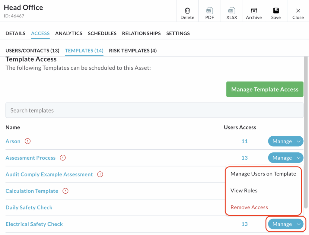Open the Daily Safety Check template link
Image resolution: width=309 pixels, height=235 pixels.
pyautogui.click(x=29, y=208)
